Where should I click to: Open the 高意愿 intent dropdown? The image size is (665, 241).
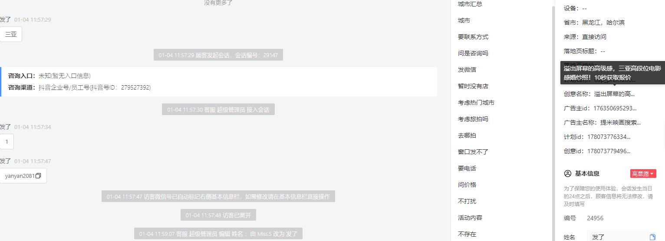point(643,174)
